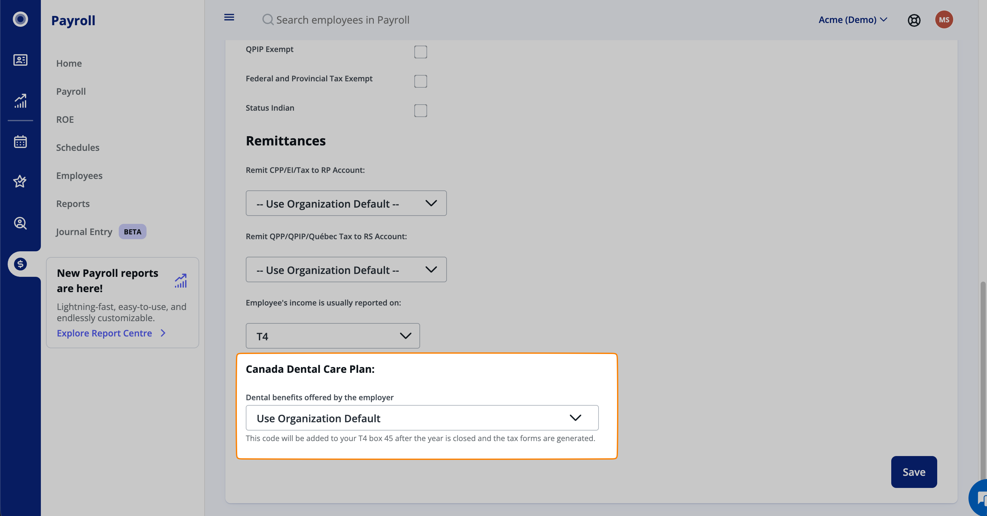Image resolution: width=987 pixels, height=516 pixels.
Task: Check the QPIP Exempt checkbox
Action: point(420,52)
